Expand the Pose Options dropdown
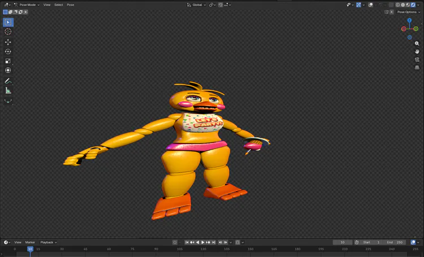Viewport: 424px width, 257px height. pyautogui.click(x=409, y=12)
